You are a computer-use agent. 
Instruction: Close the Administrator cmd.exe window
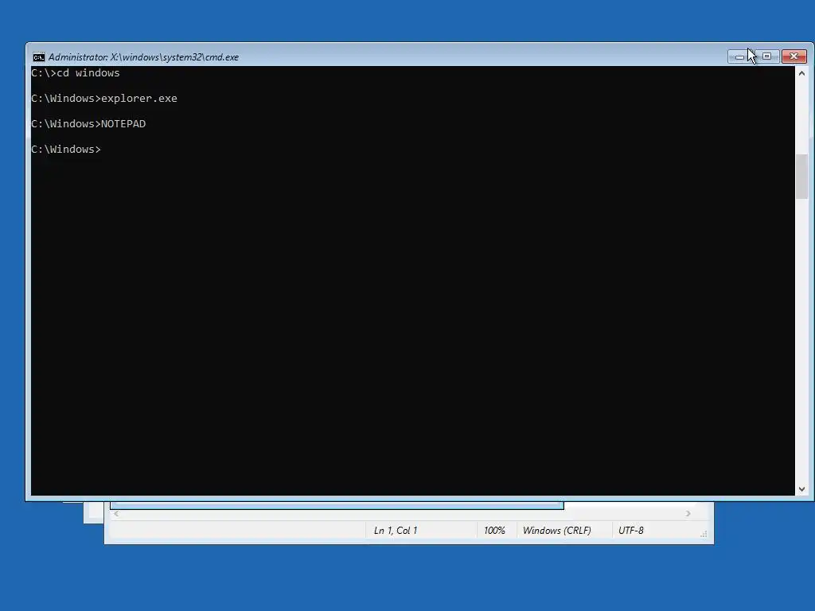point(794,56)
